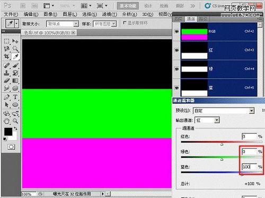Select the RGB channel thumbnail
Image resolution: width=265 pixels, height=198 pixels.
(195, 32)
